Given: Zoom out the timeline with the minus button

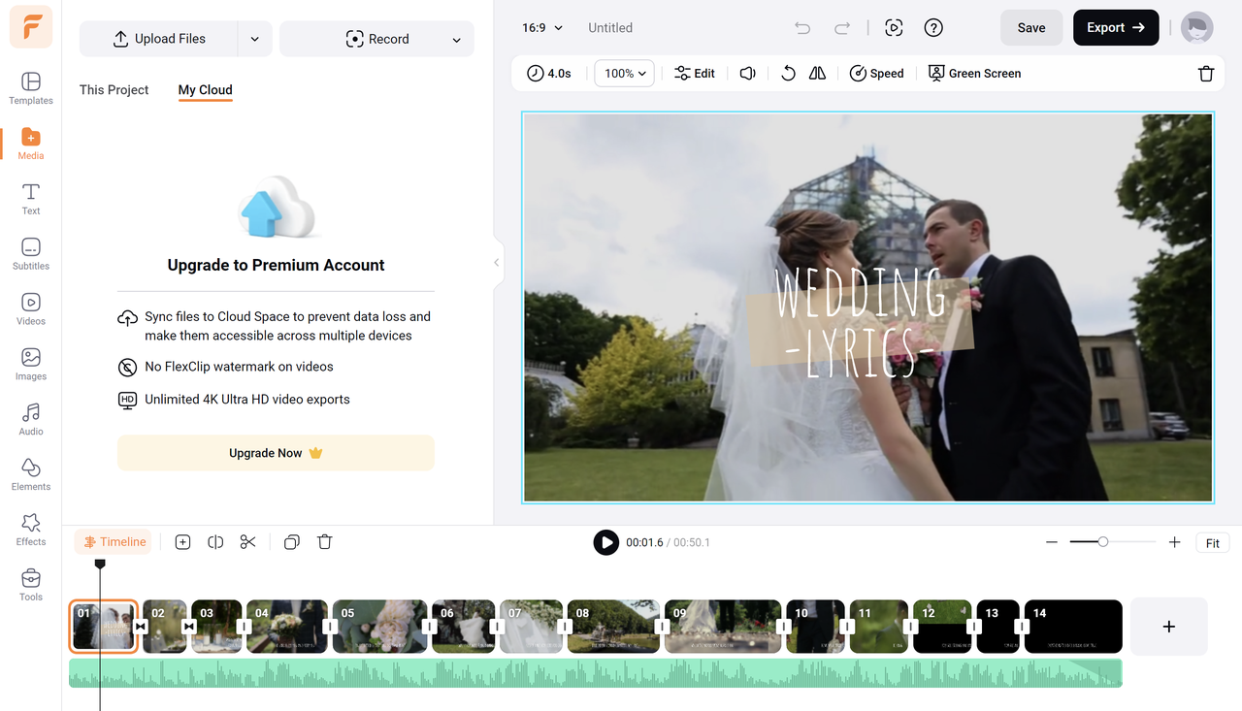Looking at the screenshot, I should pos(1052,542).
